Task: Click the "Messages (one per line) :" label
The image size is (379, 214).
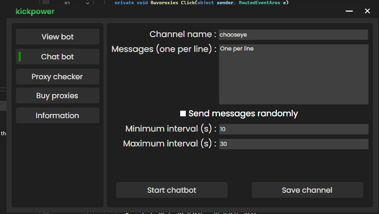Action: click(164, 49)
